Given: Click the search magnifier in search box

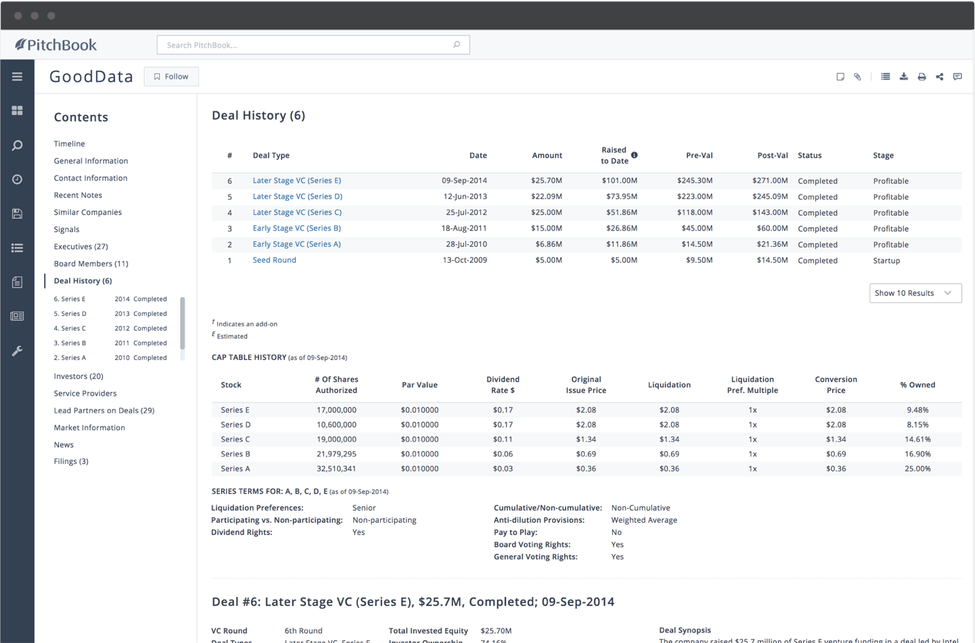Looking at the screenshot, I should pos(456,45).
